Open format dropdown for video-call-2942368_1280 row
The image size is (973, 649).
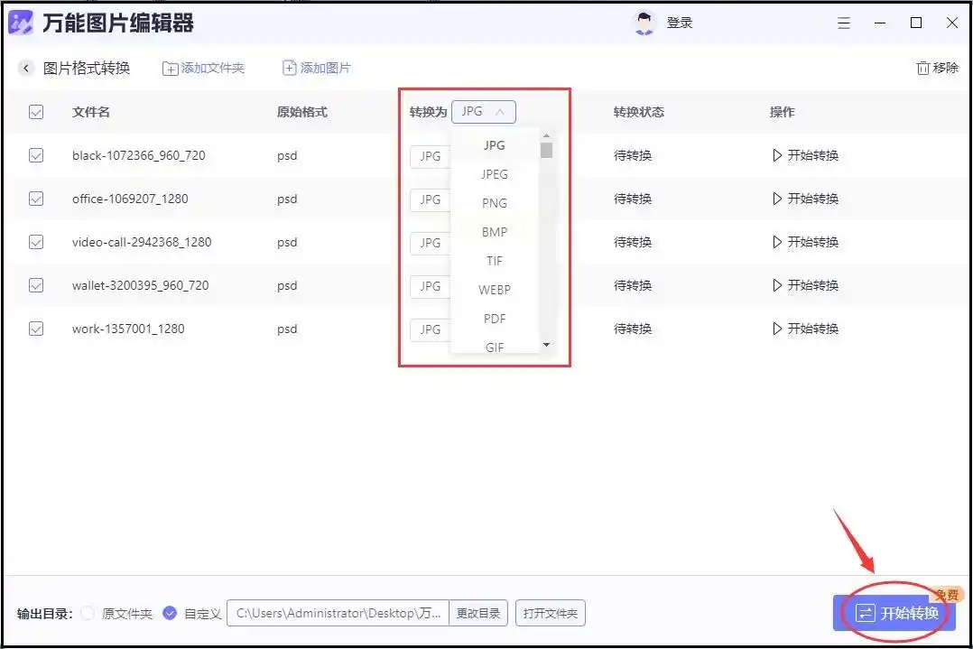[x=430, y=243]
